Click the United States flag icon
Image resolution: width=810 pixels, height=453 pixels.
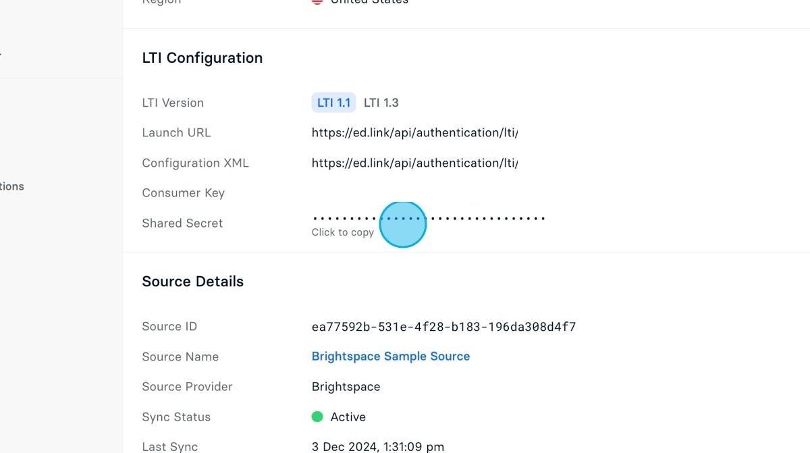click(x=317, y=2)
